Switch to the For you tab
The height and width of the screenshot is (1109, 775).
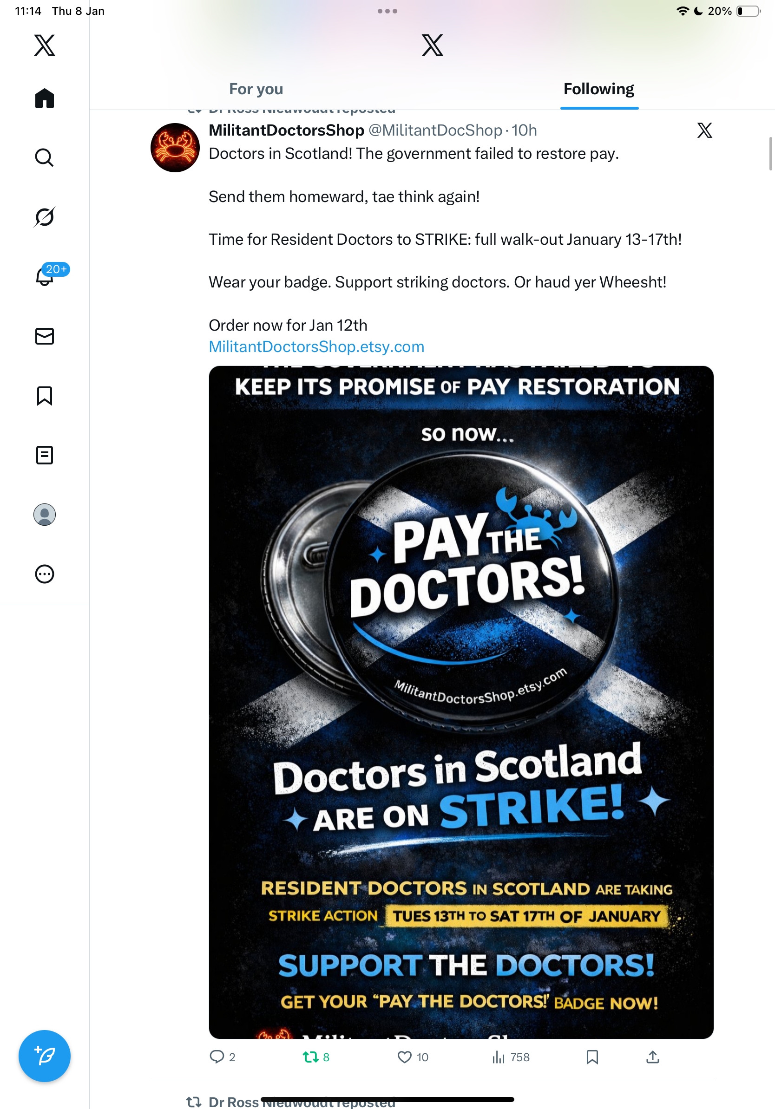pyautogui.click(x=256, y=89)
